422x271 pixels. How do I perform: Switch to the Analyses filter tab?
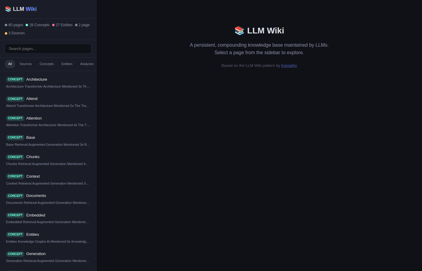[x=87, y=64]
